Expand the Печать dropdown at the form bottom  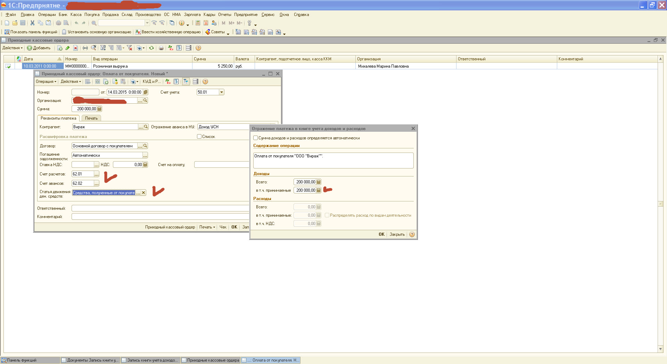tap(207, 227)
